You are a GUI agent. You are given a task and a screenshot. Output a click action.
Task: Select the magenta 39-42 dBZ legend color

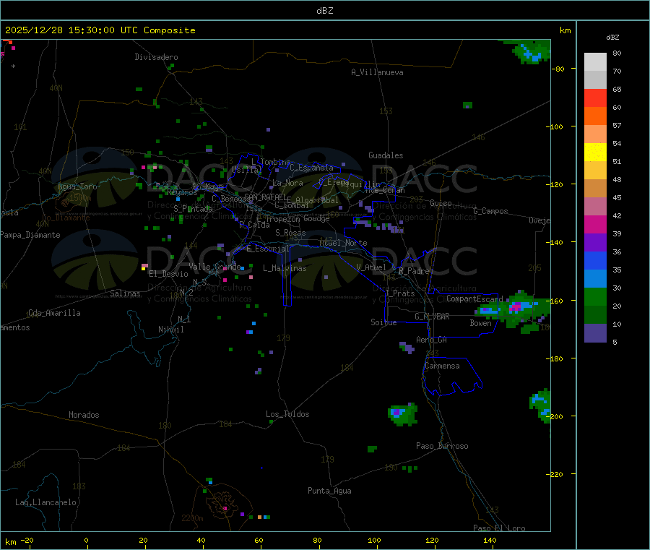pos(595,224)
